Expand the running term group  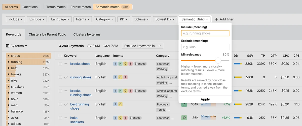tap(9, 62)
